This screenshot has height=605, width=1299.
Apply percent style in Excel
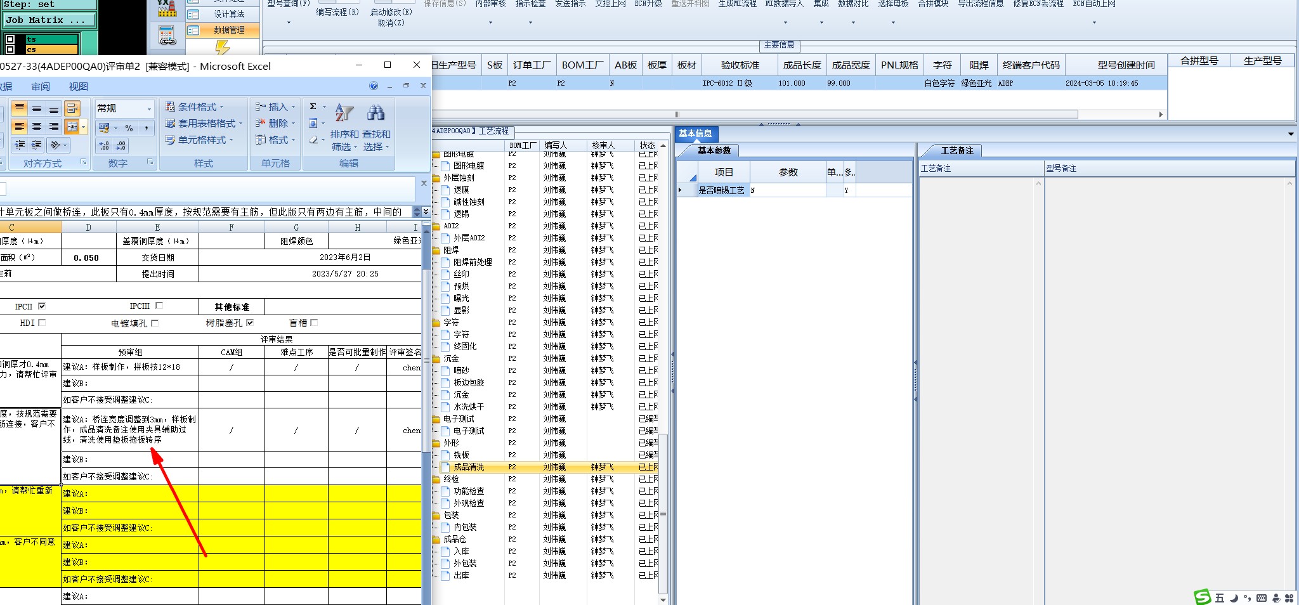pyautogui.click(x=129, y=127)
